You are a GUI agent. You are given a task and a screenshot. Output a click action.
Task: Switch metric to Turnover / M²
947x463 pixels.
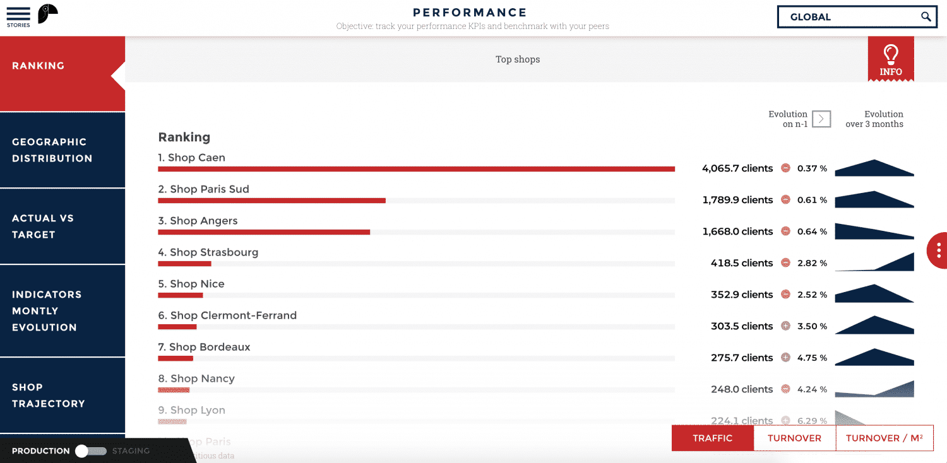[x=884, y=438]
